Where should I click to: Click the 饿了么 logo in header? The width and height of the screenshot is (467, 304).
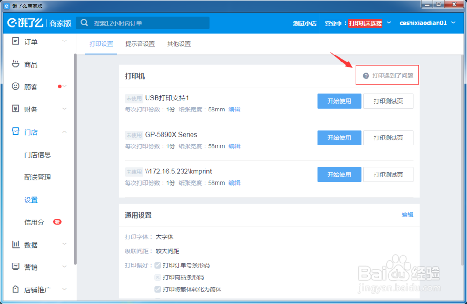coord(26,22)
